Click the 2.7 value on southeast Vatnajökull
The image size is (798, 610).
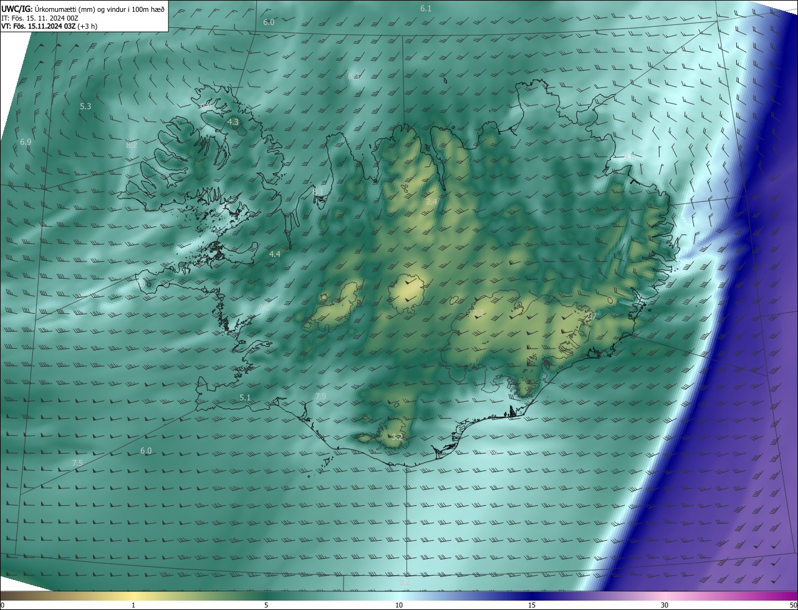591,317
